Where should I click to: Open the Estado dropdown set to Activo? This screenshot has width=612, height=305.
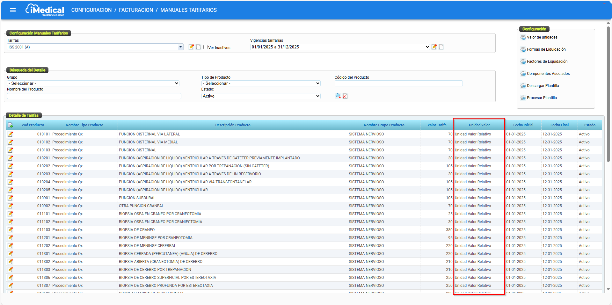(261, 96)
